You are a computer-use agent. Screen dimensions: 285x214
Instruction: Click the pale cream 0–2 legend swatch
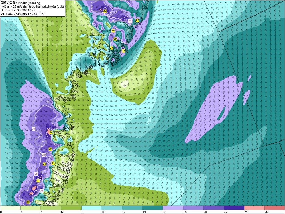click(x=10, y=208)
